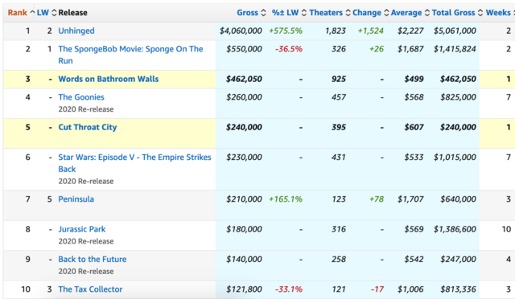
Task: Select the +165.1% change for Peninsula
Action: (286, 199)
